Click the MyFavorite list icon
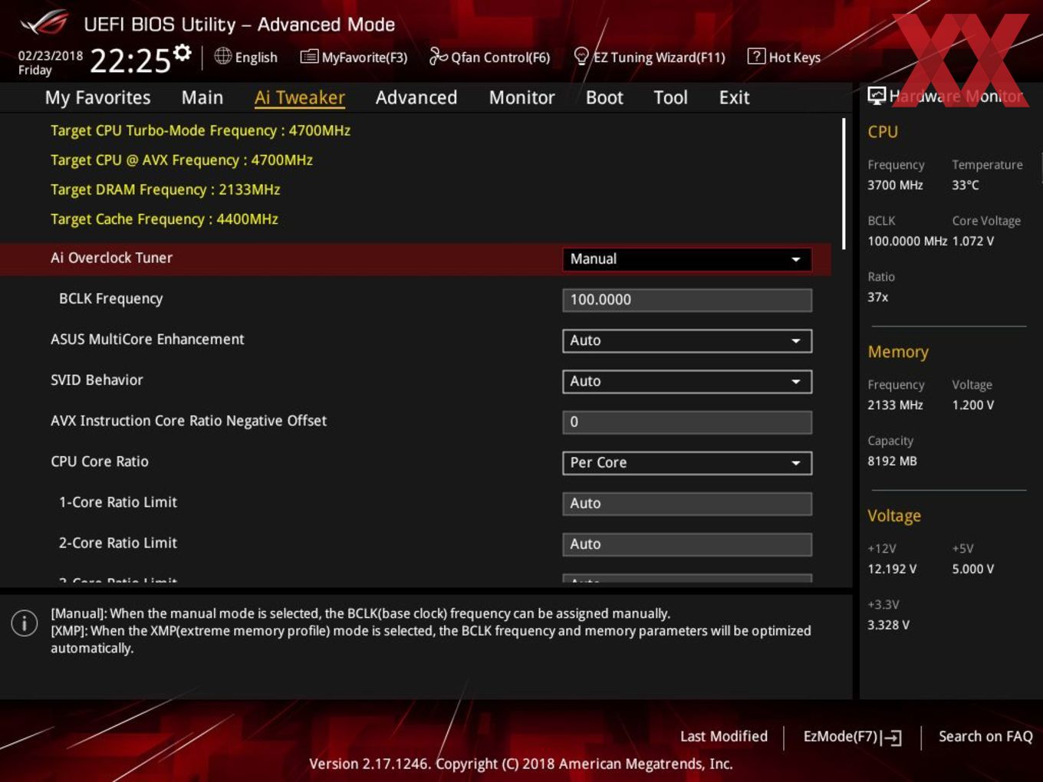The height and width of the screenshot is (782, 1043). (309, 57)
